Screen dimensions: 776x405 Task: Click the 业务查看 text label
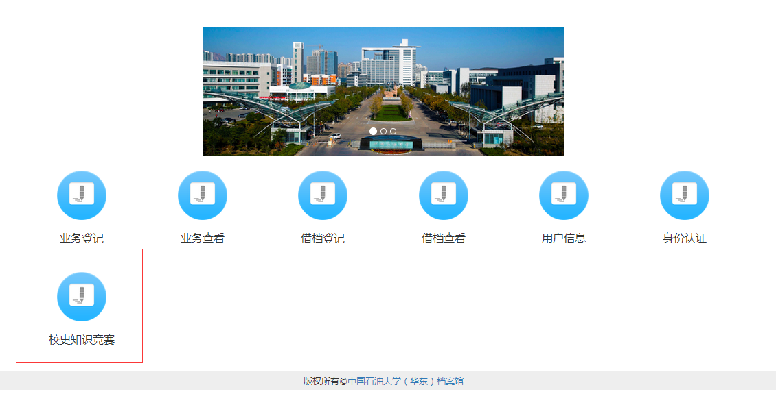coord(203,238)
